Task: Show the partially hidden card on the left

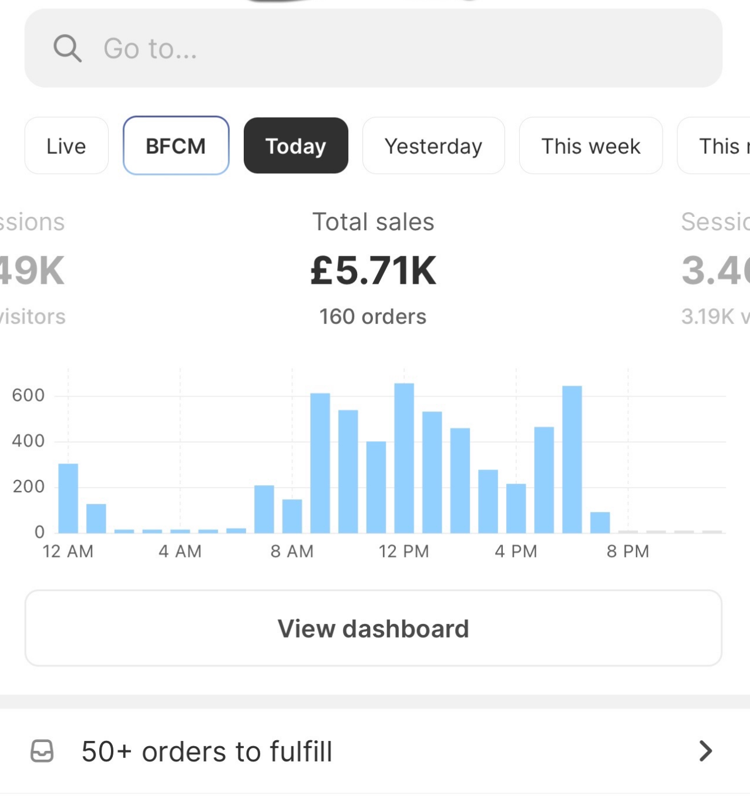Action: pos(32,269)
